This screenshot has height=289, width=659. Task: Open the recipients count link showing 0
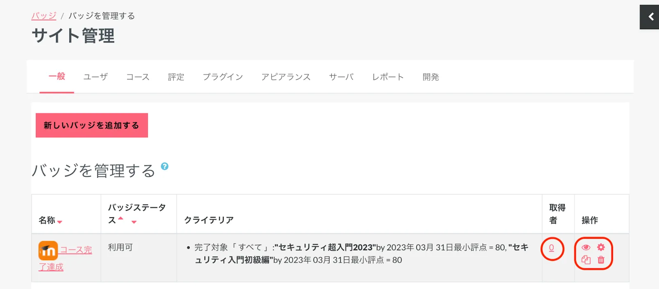point(552,248)
